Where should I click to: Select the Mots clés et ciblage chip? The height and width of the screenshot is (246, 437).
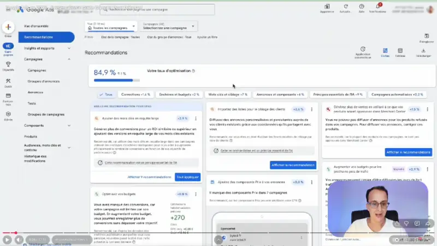[228, 95]
